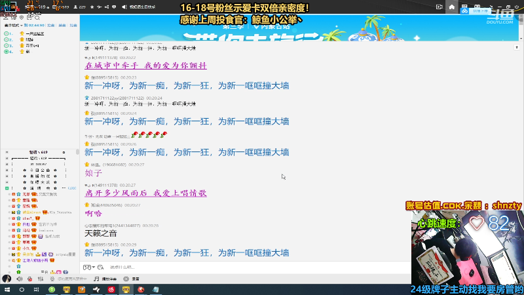524x295 pixels.
Task: Select mic queue entry number 2
Action: pyautogui.click(x=39, y=39)
